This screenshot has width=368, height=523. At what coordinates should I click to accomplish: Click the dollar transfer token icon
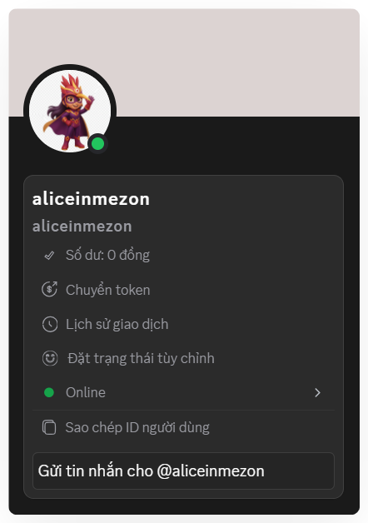click(x=50, y=290)
